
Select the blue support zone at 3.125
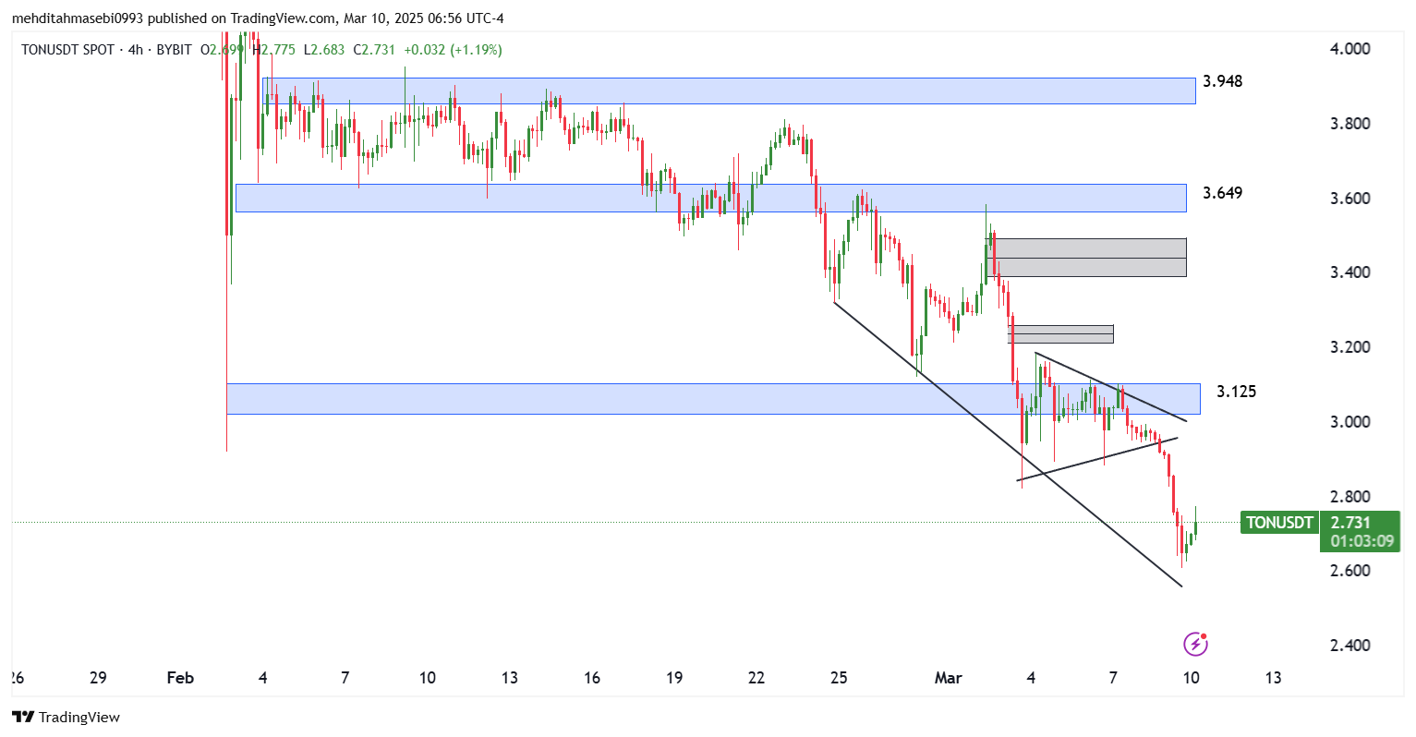(x=713, y=399)
